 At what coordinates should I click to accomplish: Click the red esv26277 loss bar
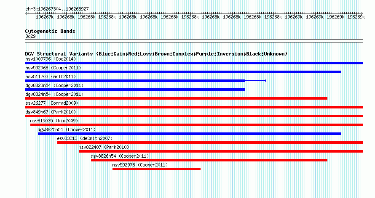pos(194,107)
